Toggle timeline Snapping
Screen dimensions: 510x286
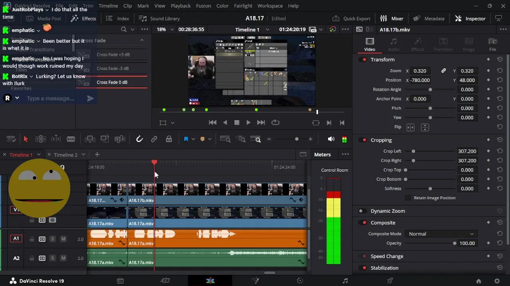139,139
